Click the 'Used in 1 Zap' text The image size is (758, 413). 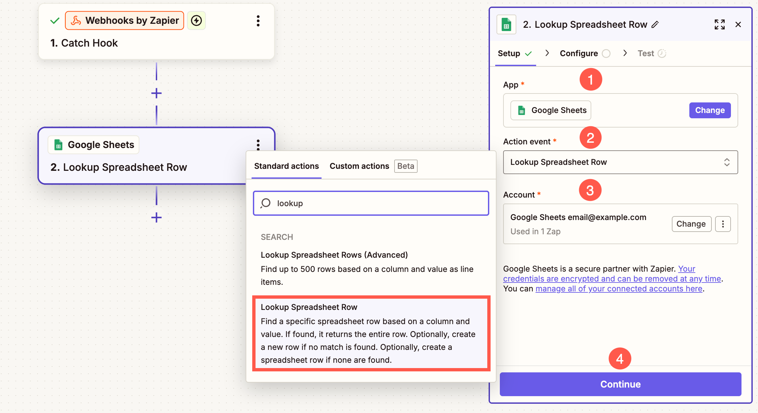point(535,232)
